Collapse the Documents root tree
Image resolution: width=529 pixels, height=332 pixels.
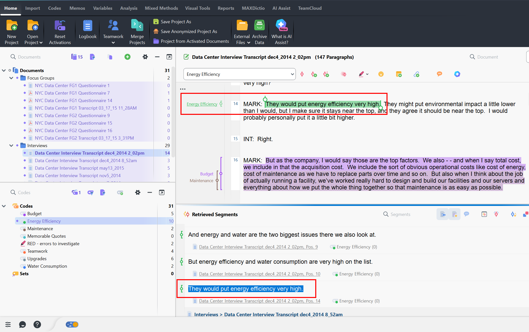pos(4,70)
